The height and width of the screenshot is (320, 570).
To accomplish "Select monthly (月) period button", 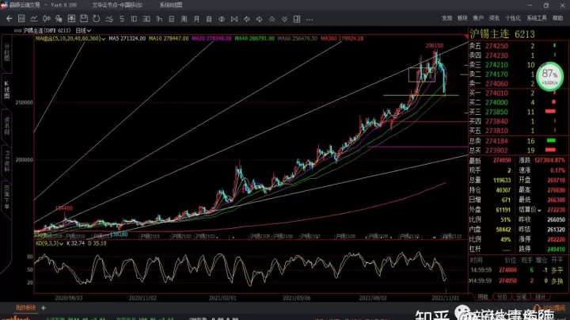I will (x=196, y=18).
